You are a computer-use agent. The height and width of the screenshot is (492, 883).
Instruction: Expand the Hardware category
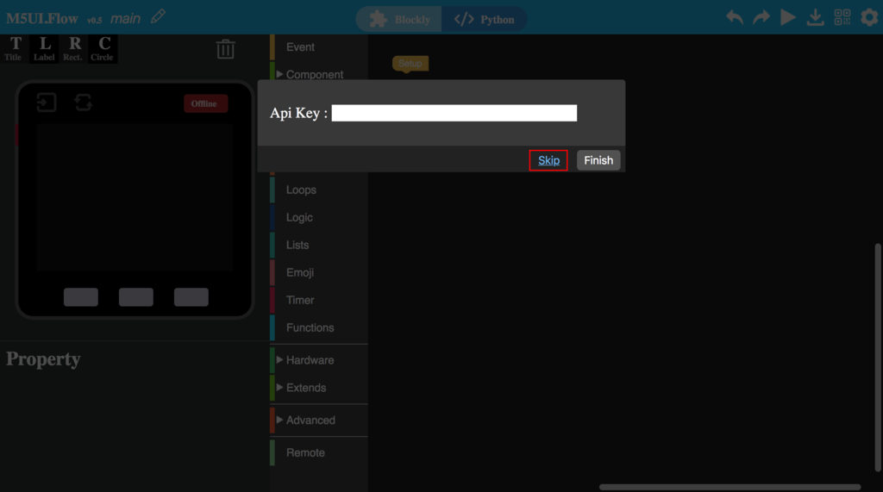tap(319, 360)
